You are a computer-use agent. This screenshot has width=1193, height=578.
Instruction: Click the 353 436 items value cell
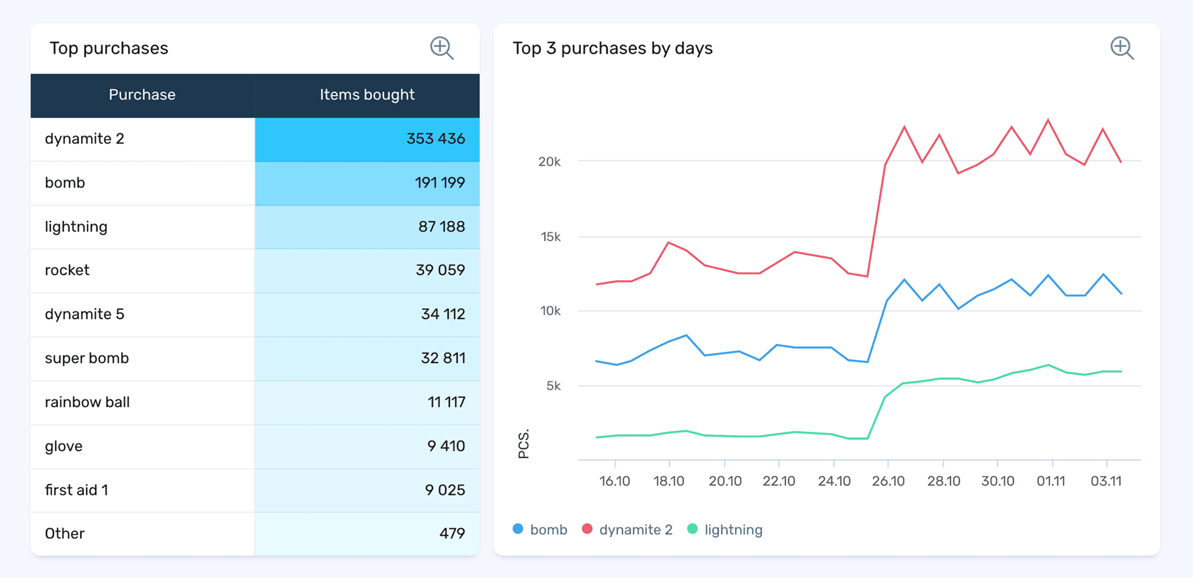(x=435, y=139)
